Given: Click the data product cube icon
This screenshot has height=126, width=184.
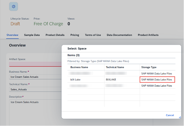Looking at the screenshot, I should pos(13,6).
